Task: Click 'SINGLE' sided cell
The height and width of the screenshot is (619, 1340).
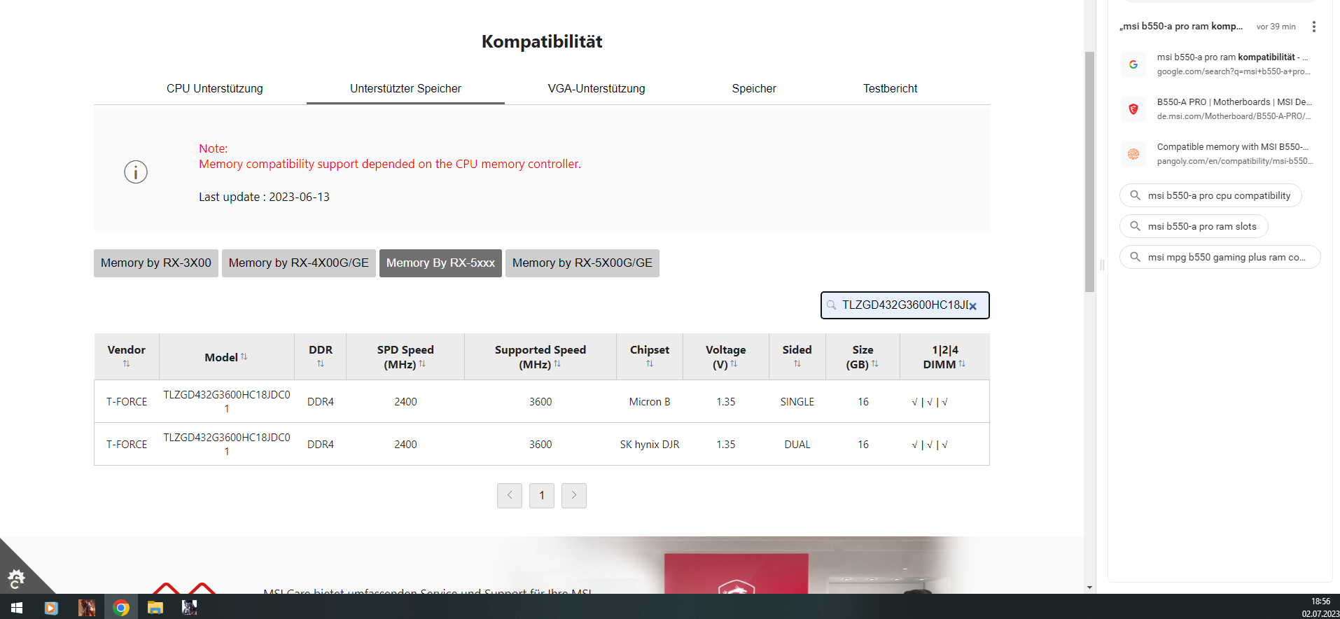Action: click(797, 402)
